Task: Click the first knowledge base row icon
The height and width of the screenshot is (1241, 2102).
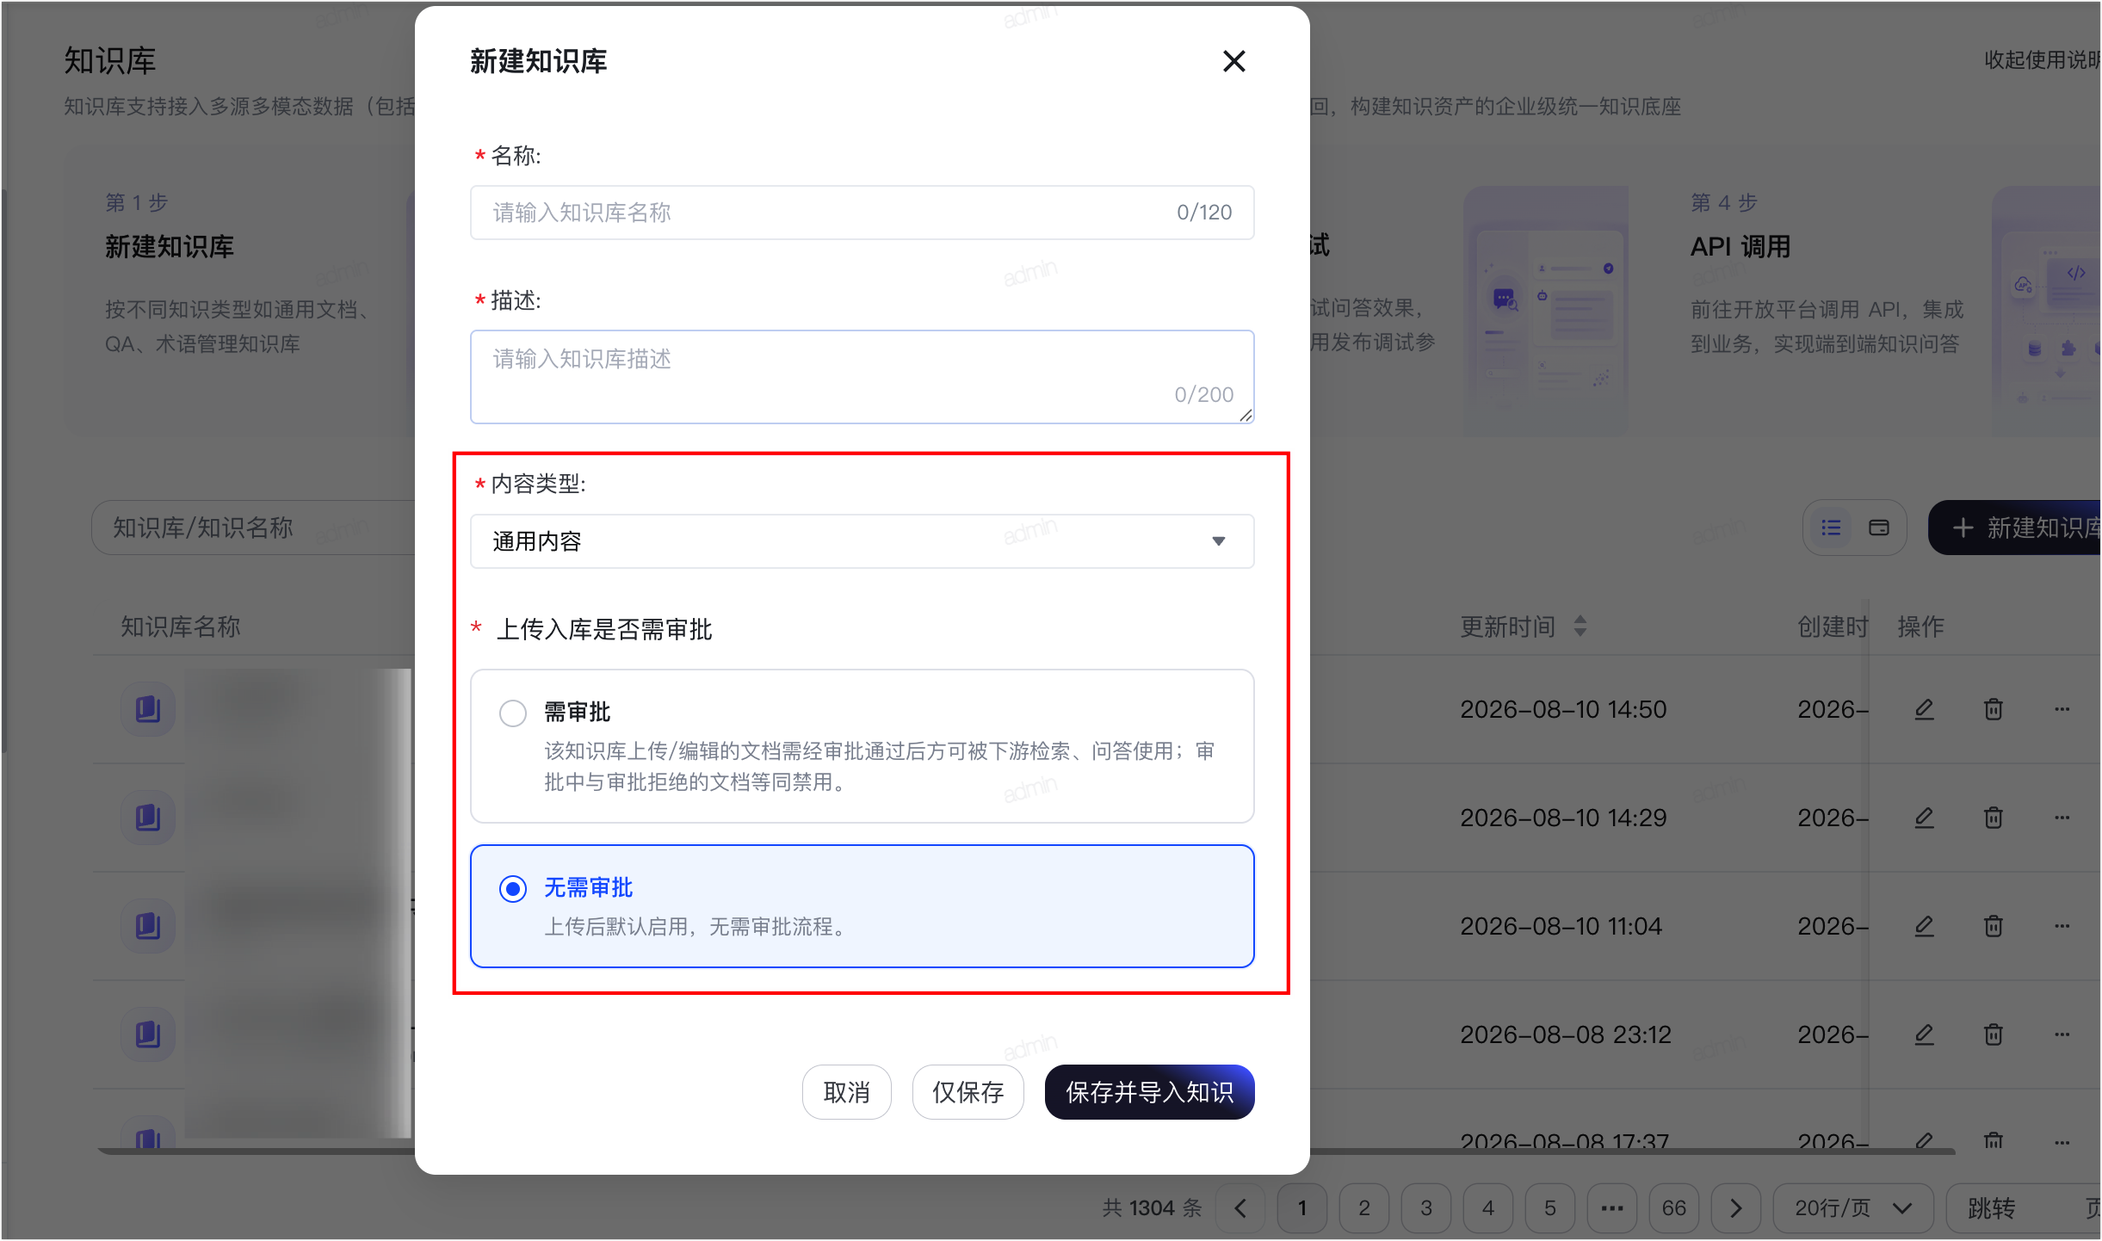Action: click(148, 709)
